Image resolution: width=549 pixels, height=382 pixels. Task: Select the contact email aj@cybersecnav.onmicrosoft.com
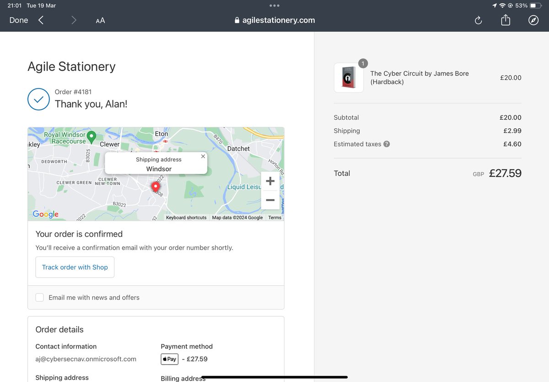tap(86, 359)
